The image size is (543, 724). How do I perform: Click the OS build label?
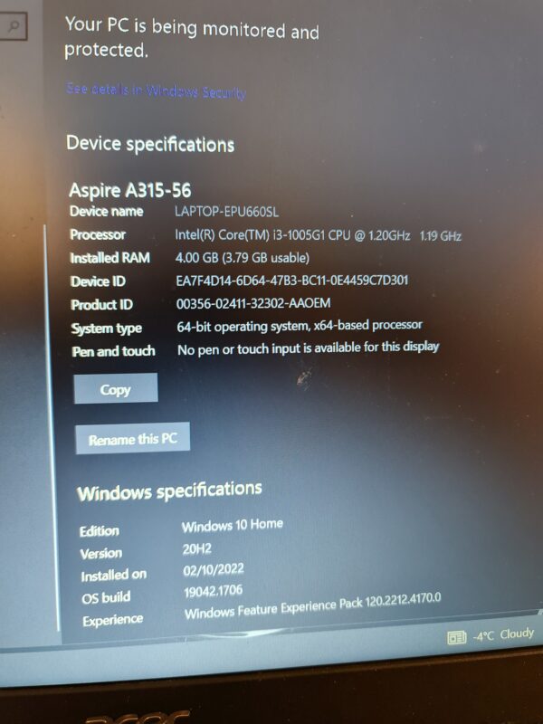(106, 597)
